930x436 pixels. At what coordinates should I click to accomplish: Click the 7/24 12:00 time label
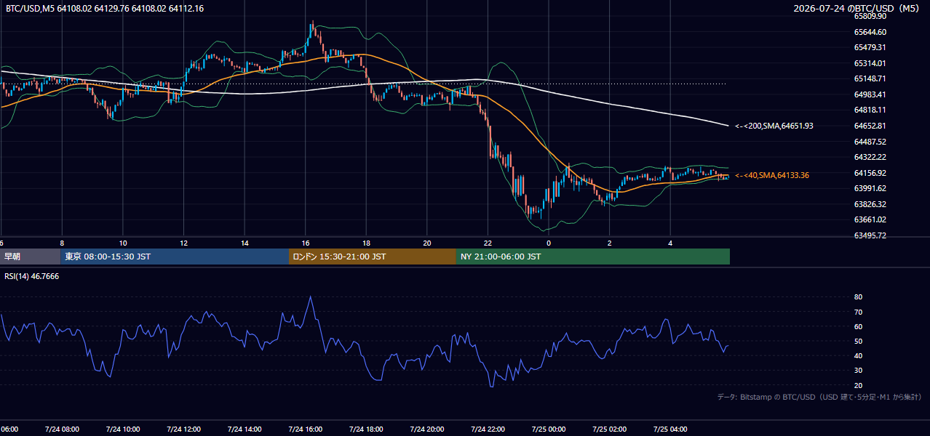(183, 429)
